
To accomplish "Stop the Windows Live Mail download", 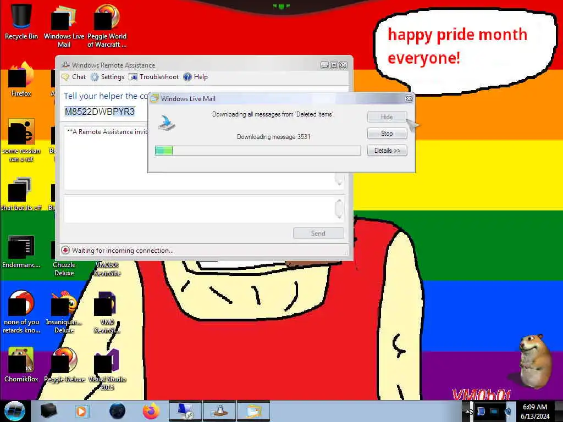I will point(387,134).
